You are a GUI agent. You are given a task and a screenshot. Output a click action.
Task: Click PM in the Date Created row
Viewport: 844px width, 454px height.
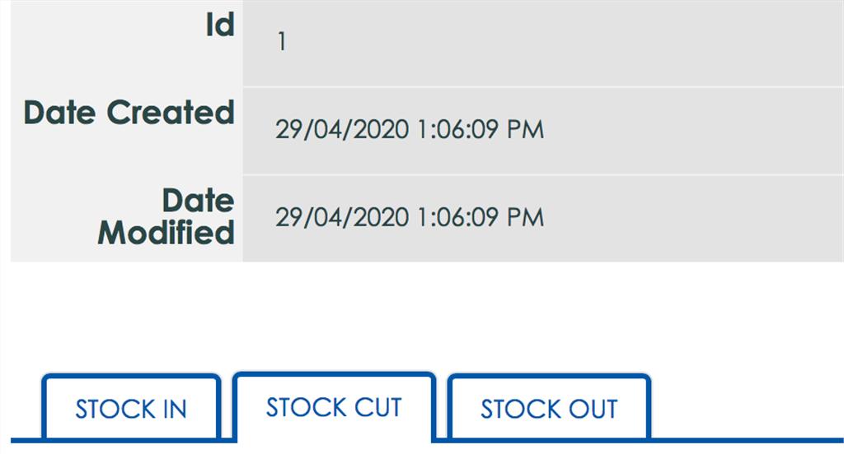coord(525,130)
